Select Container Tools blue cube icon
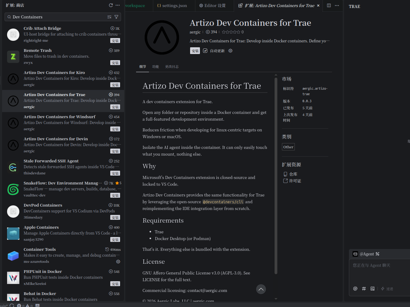This screenshot has height=307, width=410. pyautogui.click(x=13, y=255)
